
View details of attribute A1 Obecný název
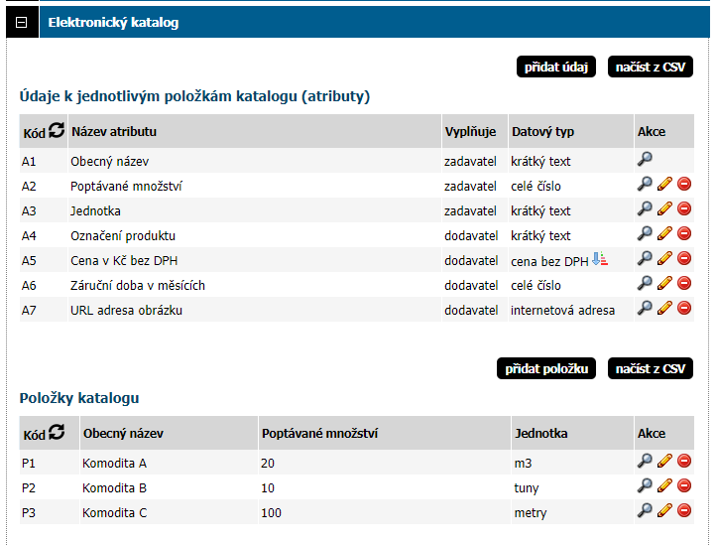pos(645,159)
